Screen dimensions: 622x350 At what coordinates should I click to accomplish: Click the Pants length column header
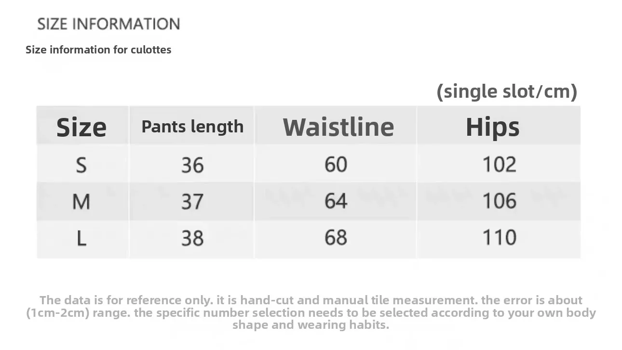(x=192, y=127)
